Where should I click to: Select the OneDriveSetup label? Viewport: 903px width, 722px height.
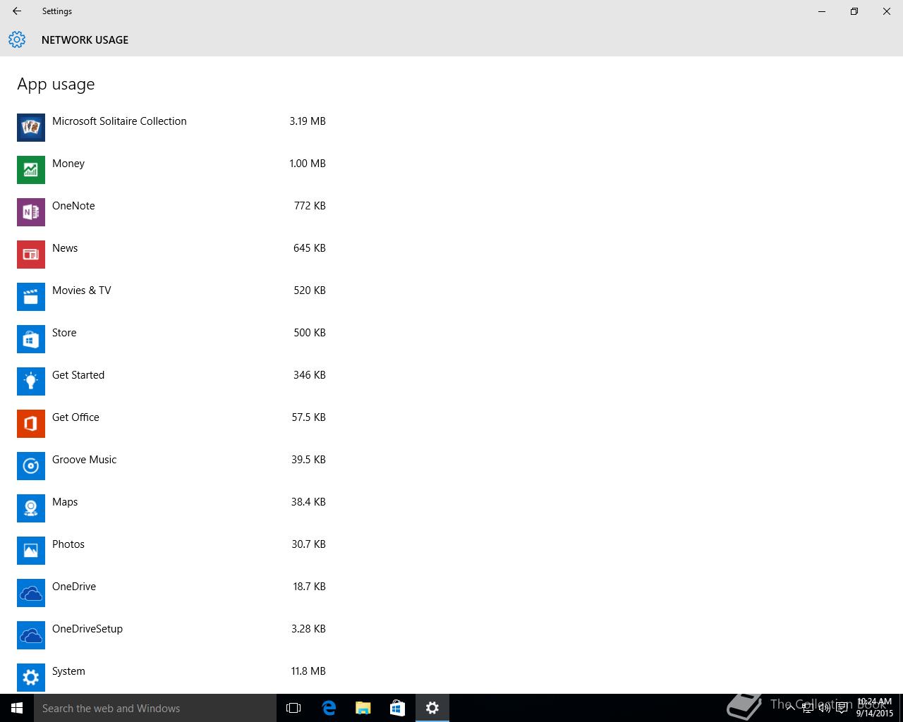point(87,629)
